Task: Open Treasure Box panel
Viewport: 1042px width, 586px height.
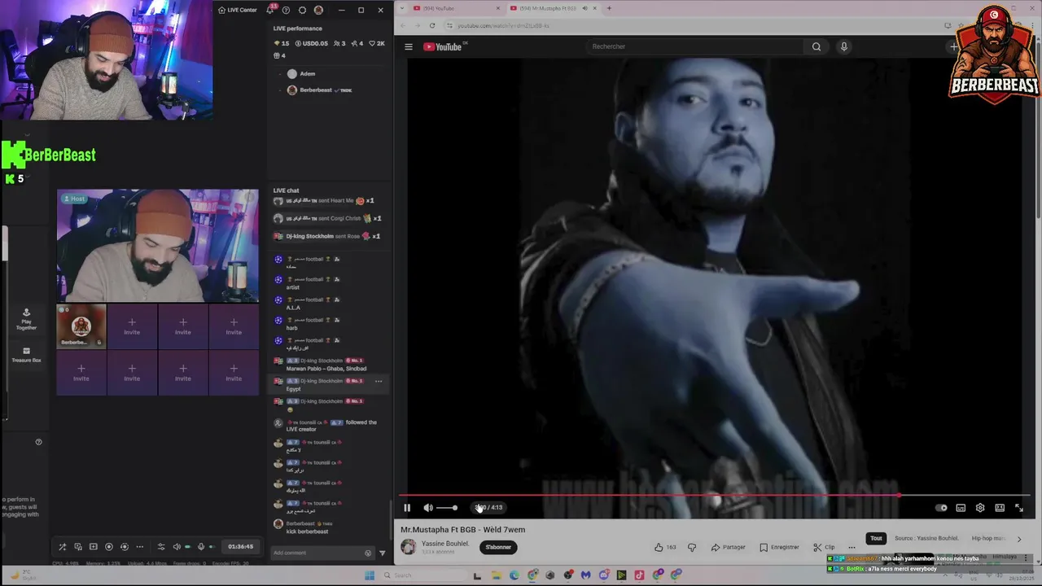Action: tap(26, 355)
